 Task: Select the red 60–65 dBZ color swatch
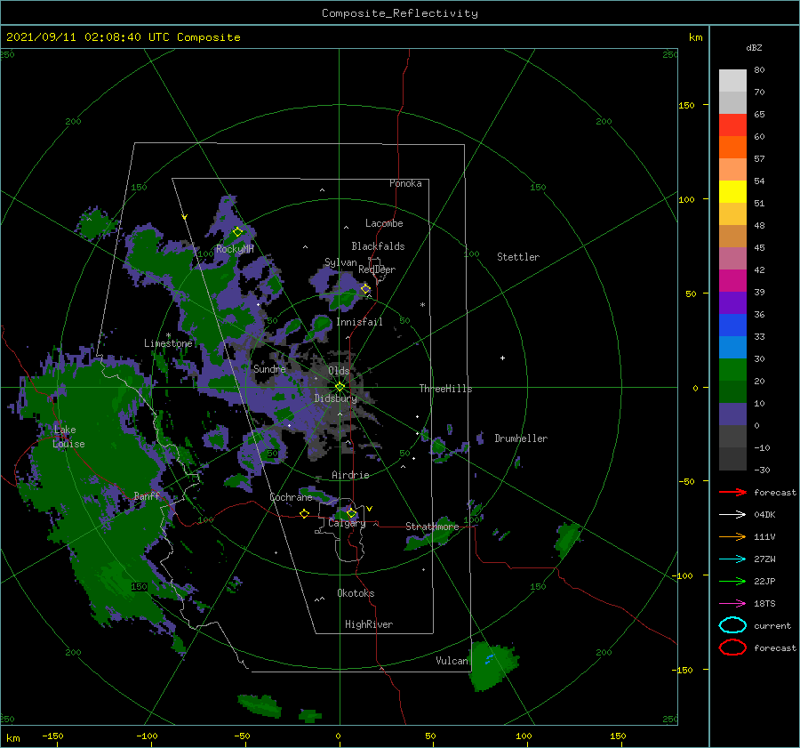[x=732, y=125]
